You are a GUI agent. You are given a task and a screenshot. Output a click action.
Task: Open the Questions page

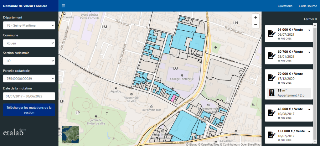pyautogui.click(x=285, y=6)
